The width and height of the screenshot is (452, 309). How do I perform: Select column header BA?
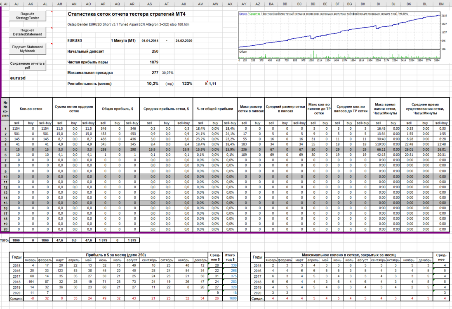coord(271,4)
